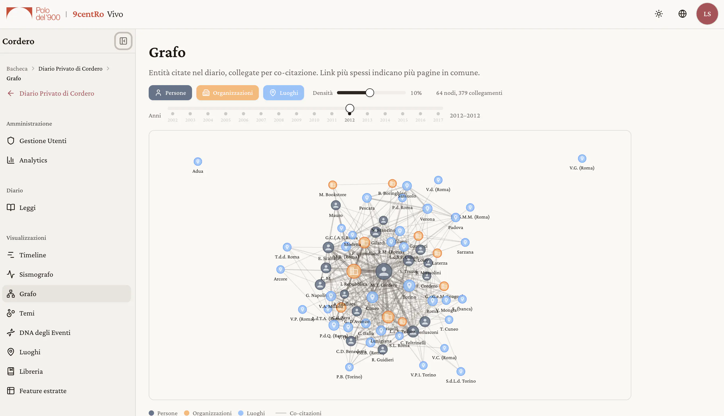Toggle light theme sun icon
Screen dimensions: 724x416
[659, 14]
